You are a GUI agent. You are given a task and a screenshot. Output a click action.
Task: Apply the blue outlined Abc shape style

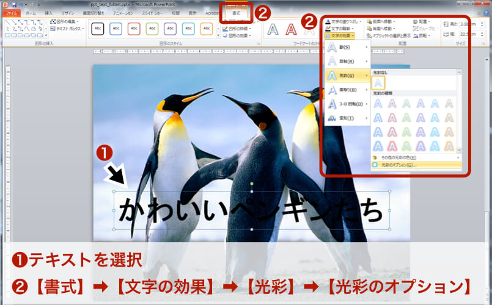pyautogui.click(x=116, y=29)
